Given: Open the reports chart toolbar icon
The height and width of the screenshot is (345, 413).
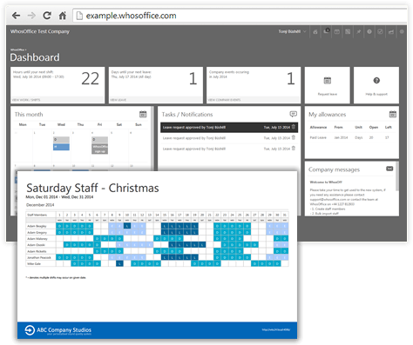Looking at the screenshot, I should (x=391, y=31).
